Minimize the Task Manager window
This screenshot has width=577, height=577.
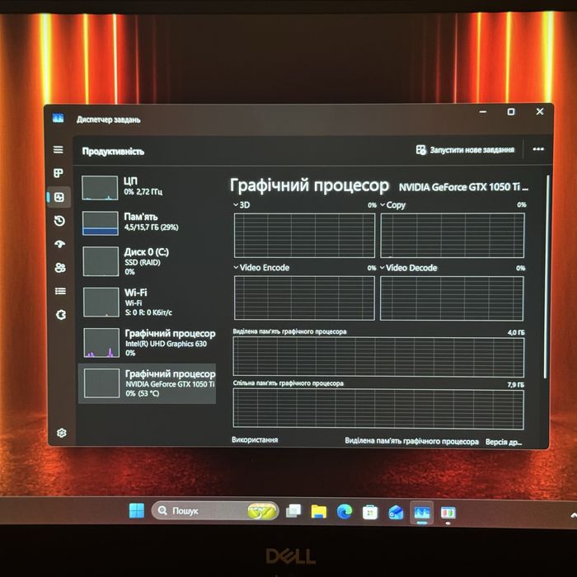[x=483, y=111]
